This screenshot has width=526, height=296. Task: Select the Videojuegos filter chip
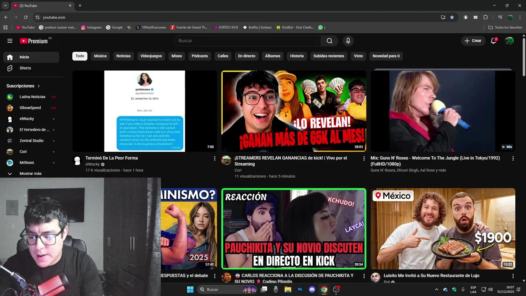click(x=151, y=56)
